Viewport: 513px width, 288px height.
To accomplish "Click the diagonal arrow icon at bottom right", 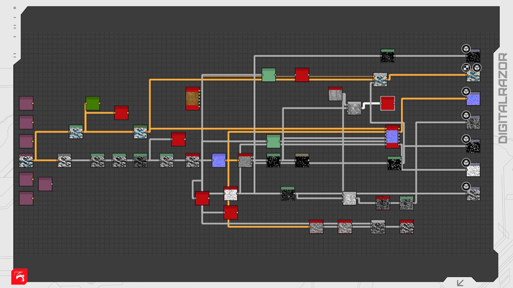I will [460, 283].
